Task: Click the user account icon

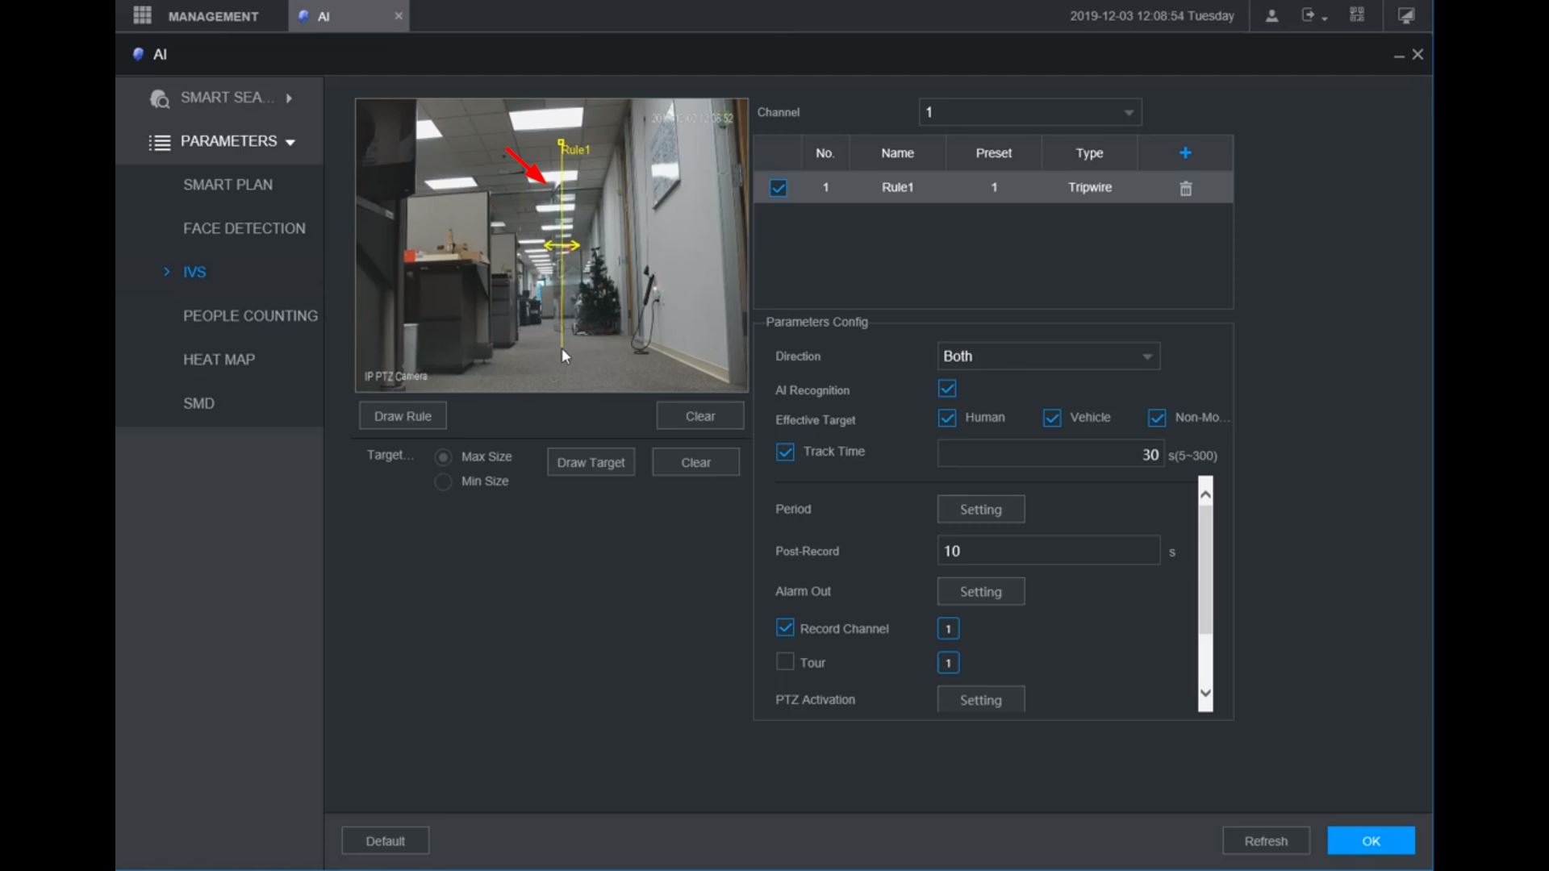Action: (1271, 15)
